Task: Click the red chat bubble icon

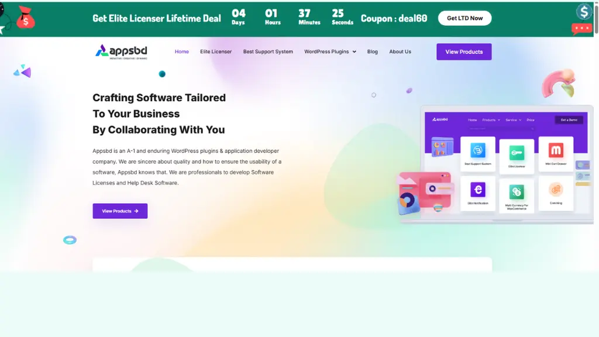Action: (581, 29)
